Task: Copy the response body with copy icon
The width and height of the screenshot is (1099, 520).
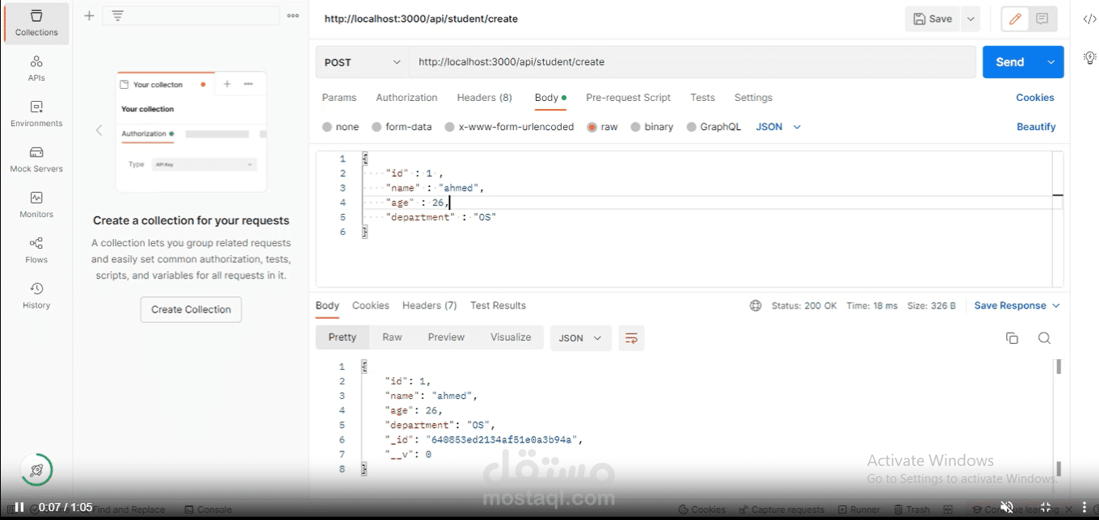Action: [x=1012, y=338]
